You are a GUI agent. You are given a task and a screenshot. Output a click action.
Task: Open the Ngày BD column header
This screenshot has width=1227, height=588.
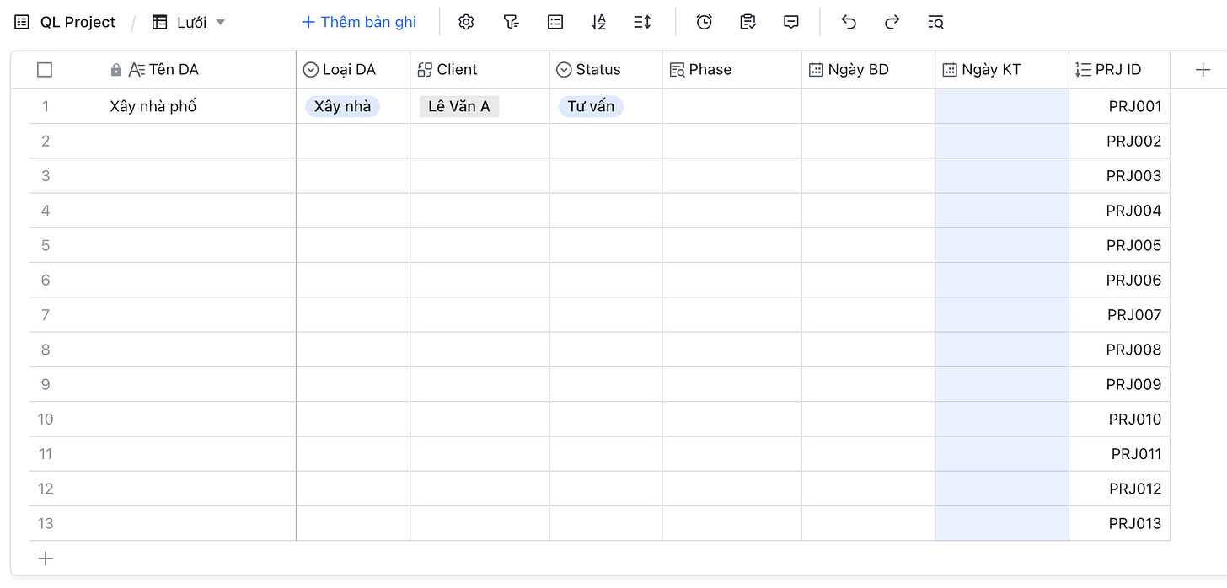[x=868, y=70]
